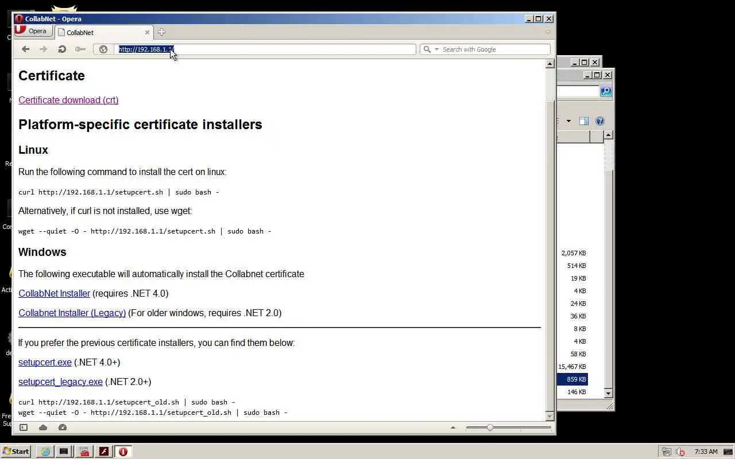The width and height of the screenshot is (735, 459).
Task: Click the Opera Turbo speedometer icon
Action: 63,427
